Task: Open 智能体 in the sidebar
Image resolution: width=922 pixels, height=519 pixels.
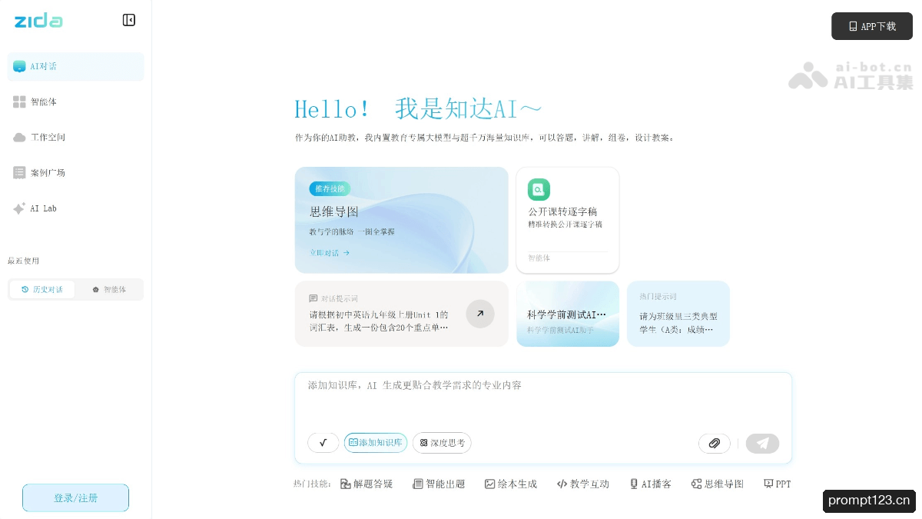Action: pyautogui.click(x=75, y=101)
